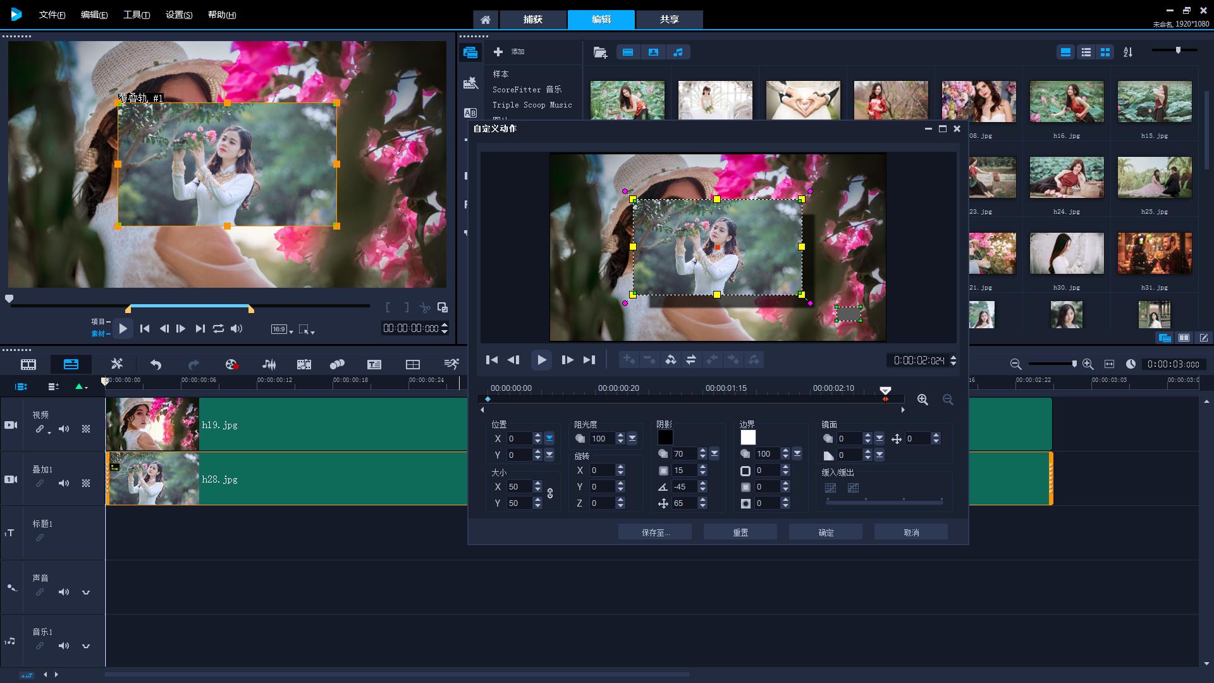Open the white border color swatch

[x=748, y=438]
